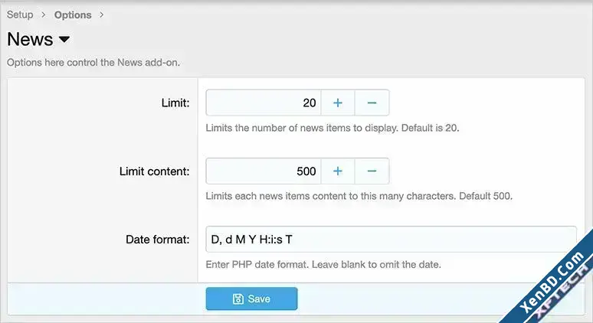Click the Limit label

pyautogui.click(x=175, y=103)
